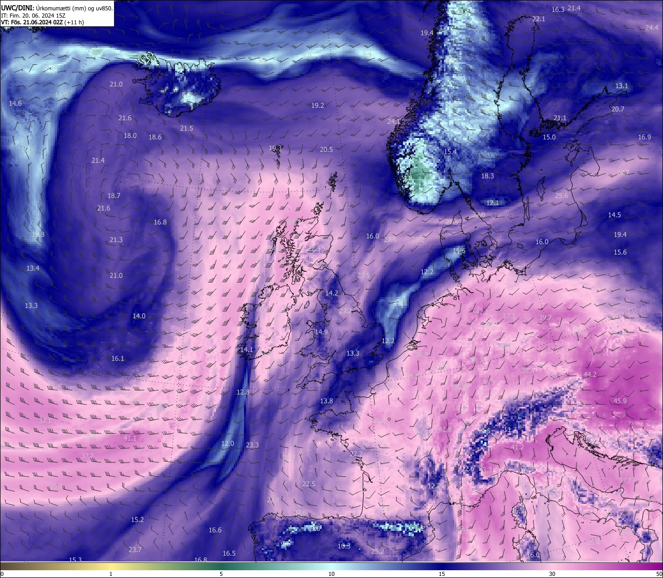
Task: Click the 14.2 value over Britain
Action: [331, 293]
